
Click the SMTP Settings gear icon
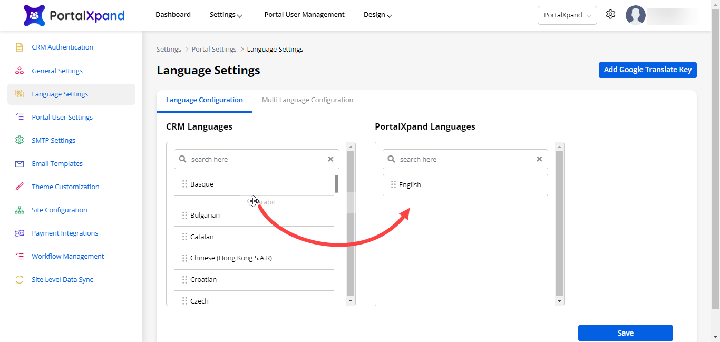click(20, 140)
